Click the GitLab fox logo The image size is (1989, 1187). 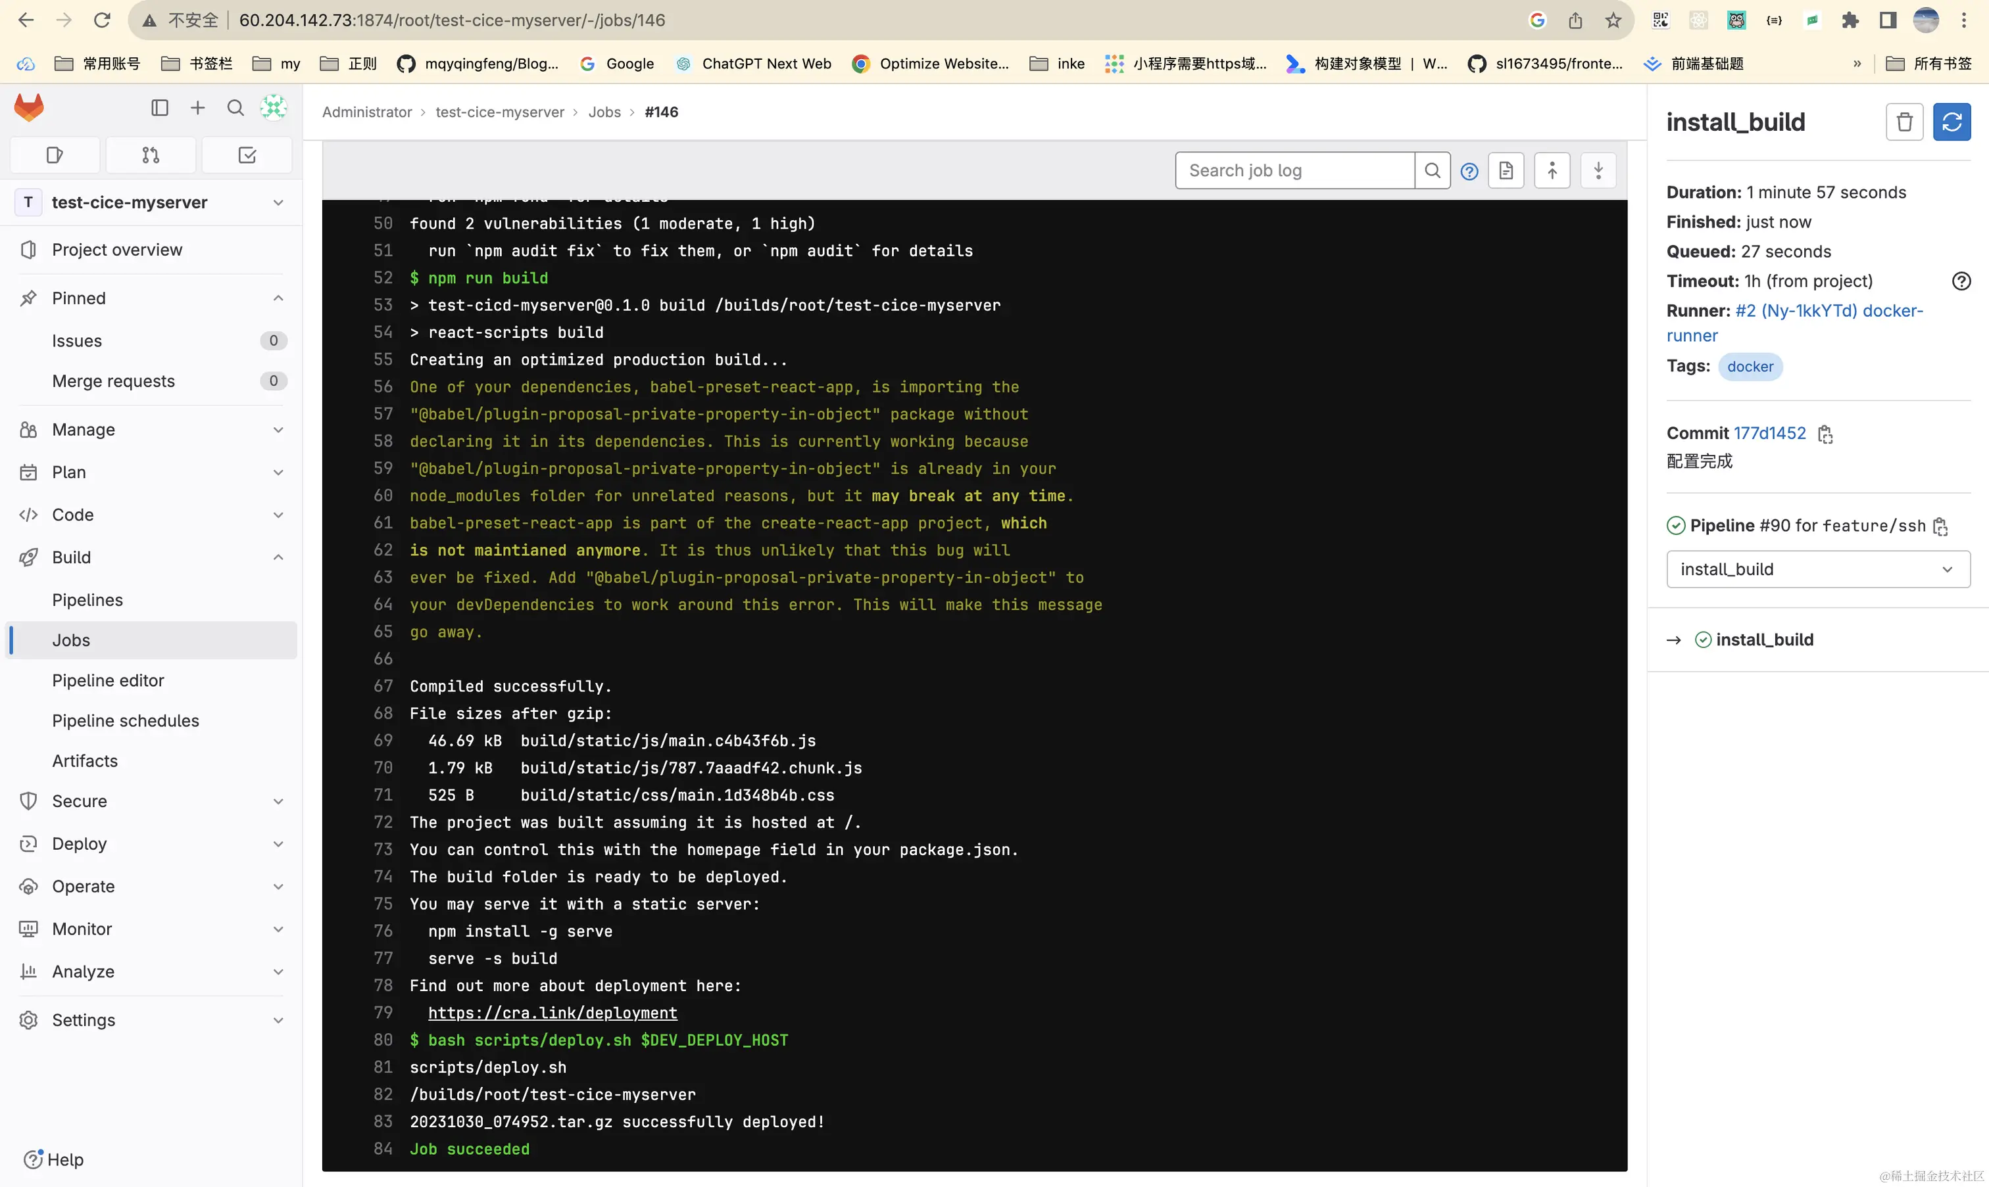pos(29,107)
